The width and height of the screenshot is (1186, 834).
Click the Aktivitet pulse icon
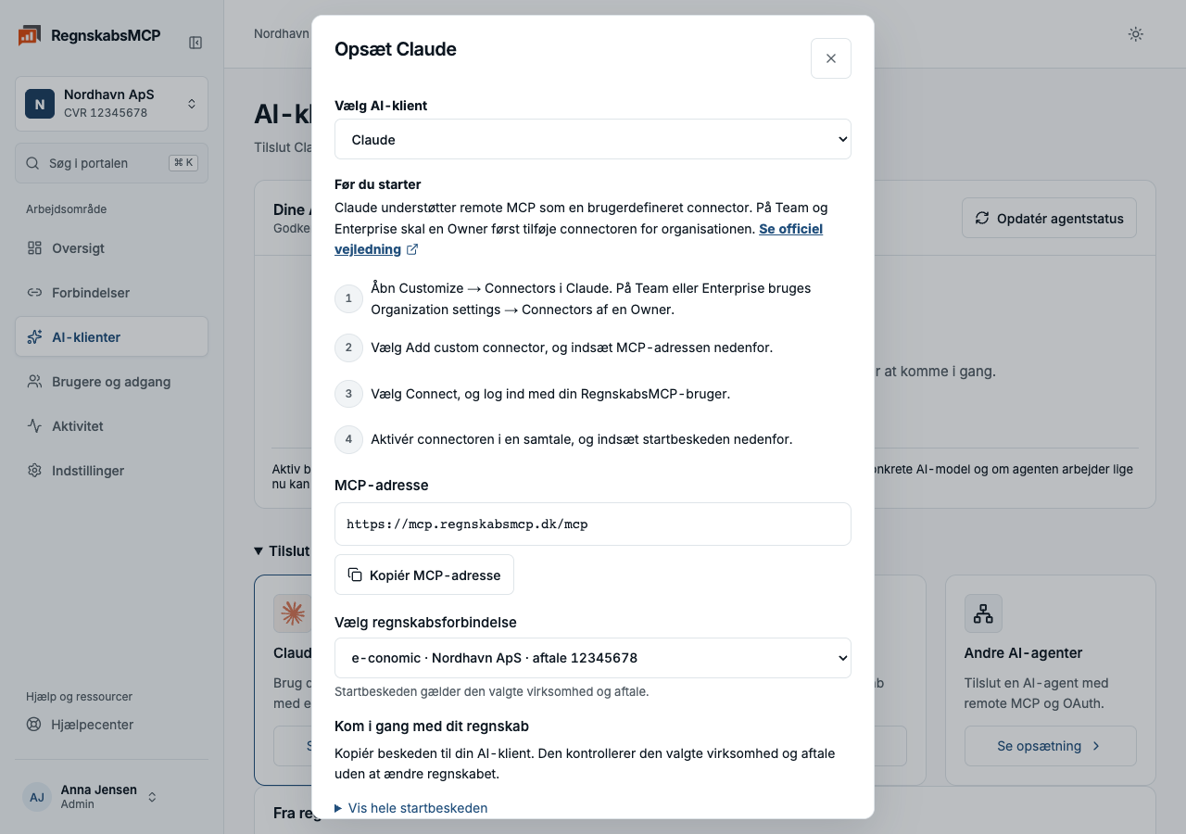34,426
